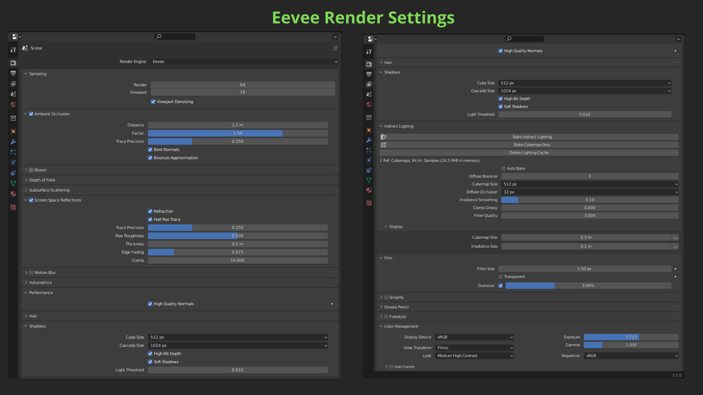Enable Transparent film checkbox

pyautogui.click(x=501, y=277)
